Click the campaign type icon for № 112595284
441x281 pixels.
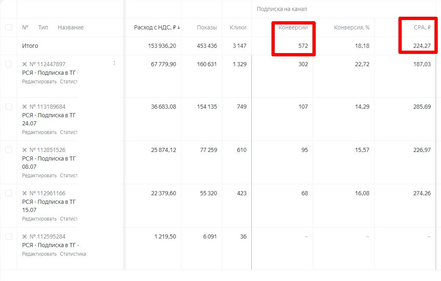(25, 236)
